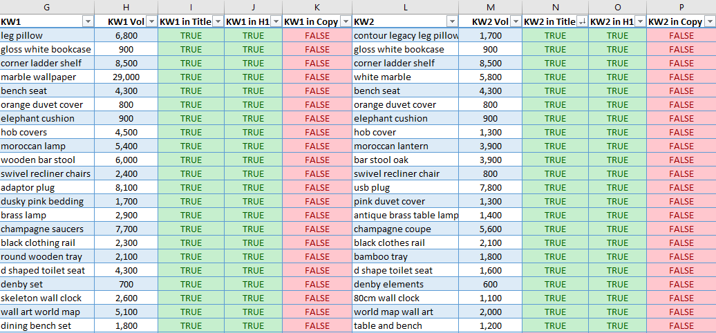Screen dimensions: 716x333
Task: Click column header K
Action: 317,7
